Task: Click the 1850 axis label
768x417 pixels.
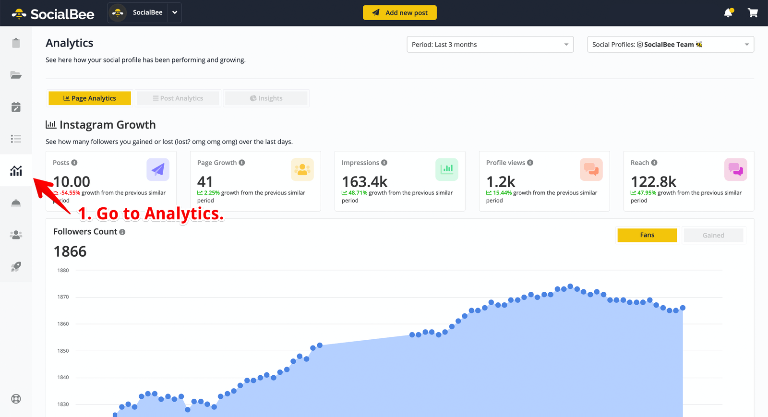Action: 63,351
